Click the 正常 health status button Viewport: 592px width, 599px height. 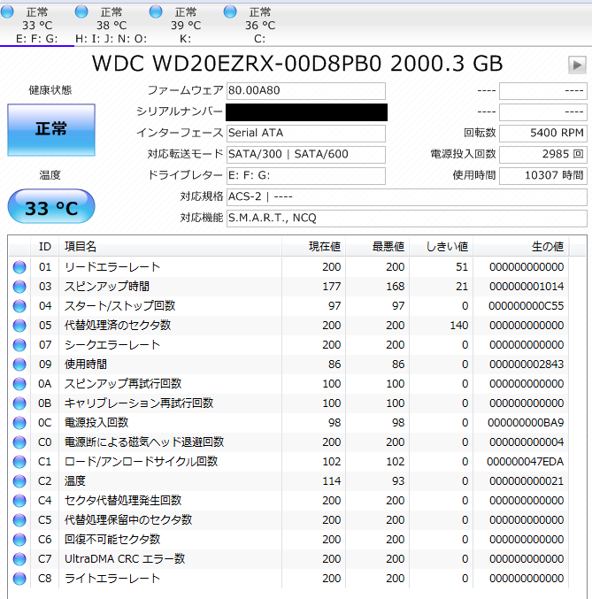(50, 129)
